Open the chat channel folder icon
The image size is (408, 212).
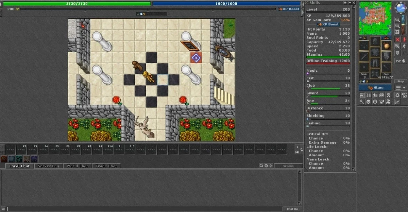pos(261,165)
